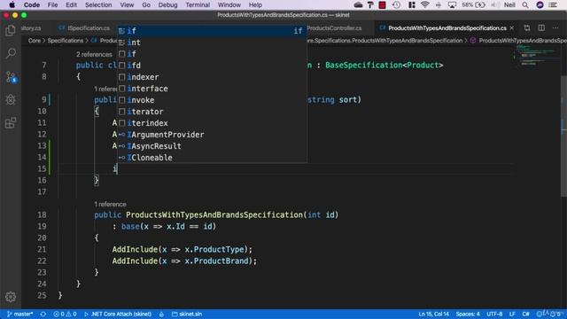The height and width of the screenshot is (319, 567).
Task: Open the editor More Actions menu
Action: (555, 27)
